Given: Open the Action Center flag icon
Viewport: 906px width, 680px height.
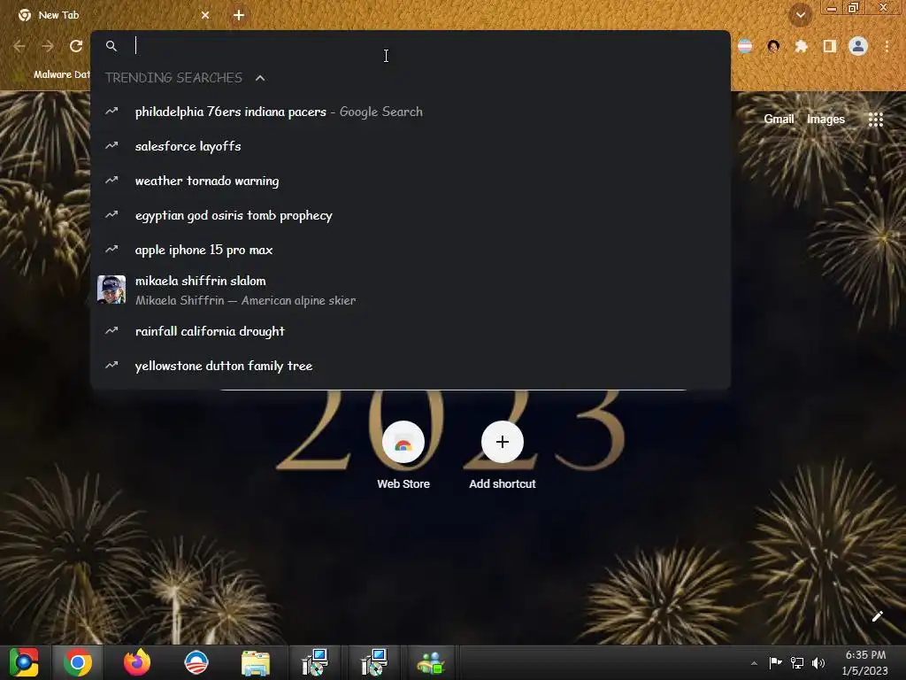Looking at the screenshot, I should 775,662.
